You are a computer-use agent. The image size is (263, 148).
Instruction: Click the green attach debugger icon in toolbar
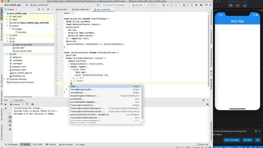(x=184, y=5)
